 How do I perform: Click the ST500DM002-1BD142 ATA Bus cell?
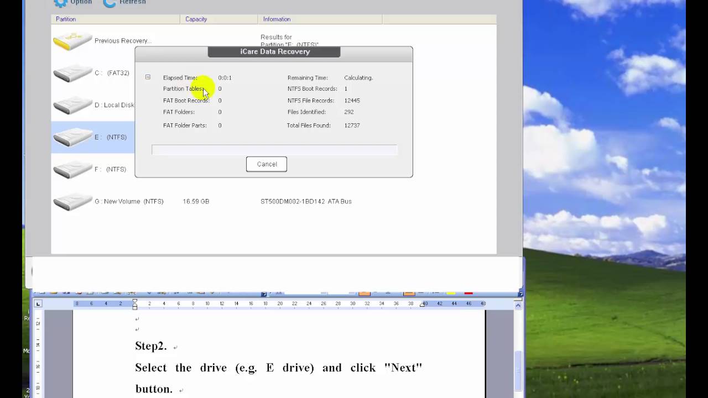pos(306,202)
